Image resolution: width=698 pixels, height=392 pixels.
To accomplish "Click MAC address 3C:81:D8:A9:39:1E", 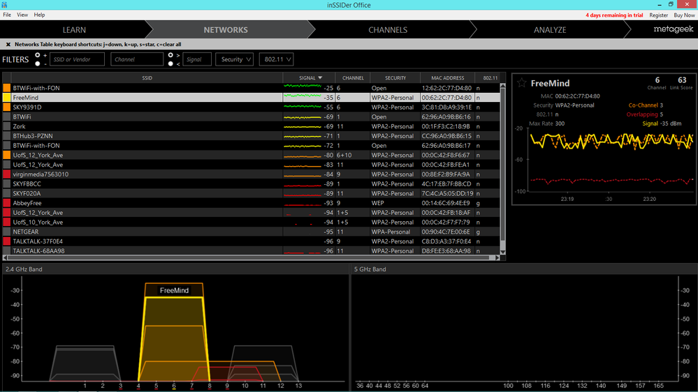I will (x=446, y=107).
